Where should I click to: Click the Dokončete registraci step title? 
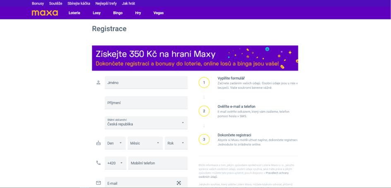pyautogui.click(x=234, y=135)
